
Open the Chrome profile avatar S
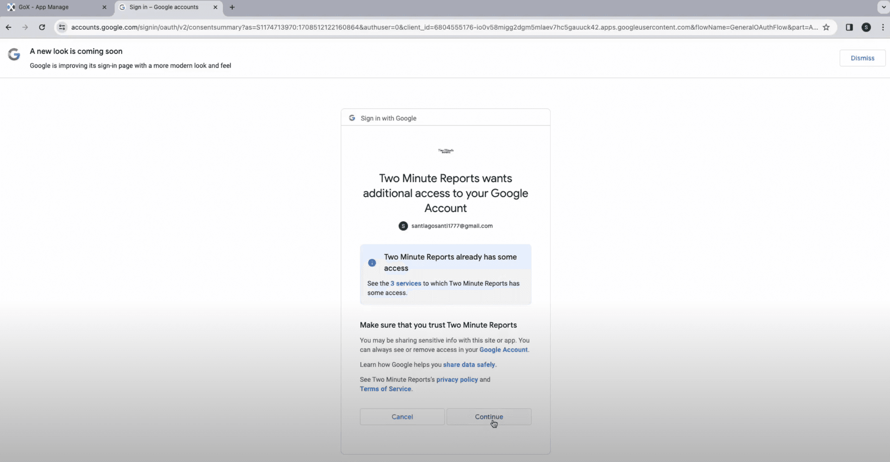[866, 27]
